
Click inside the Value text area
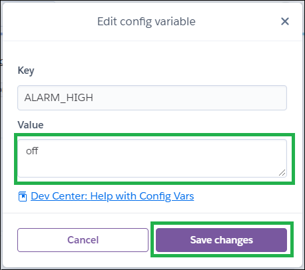tap(152, 158)
